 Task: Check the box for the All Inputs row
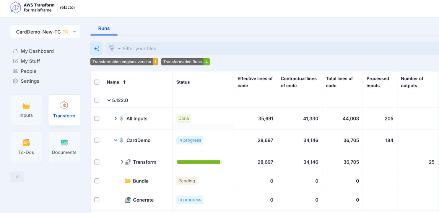[97, 119]
